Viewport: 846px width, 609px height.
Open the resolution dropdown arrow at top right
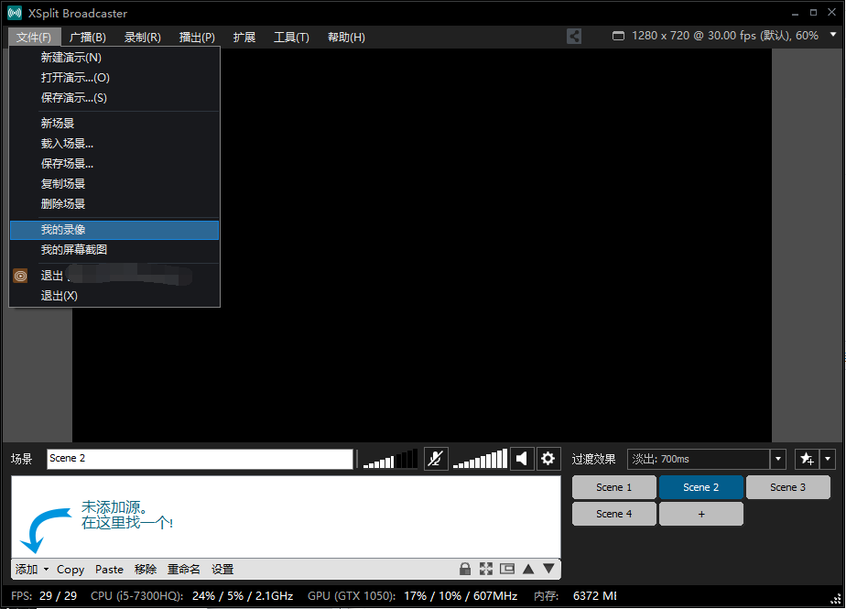[833, 35]
